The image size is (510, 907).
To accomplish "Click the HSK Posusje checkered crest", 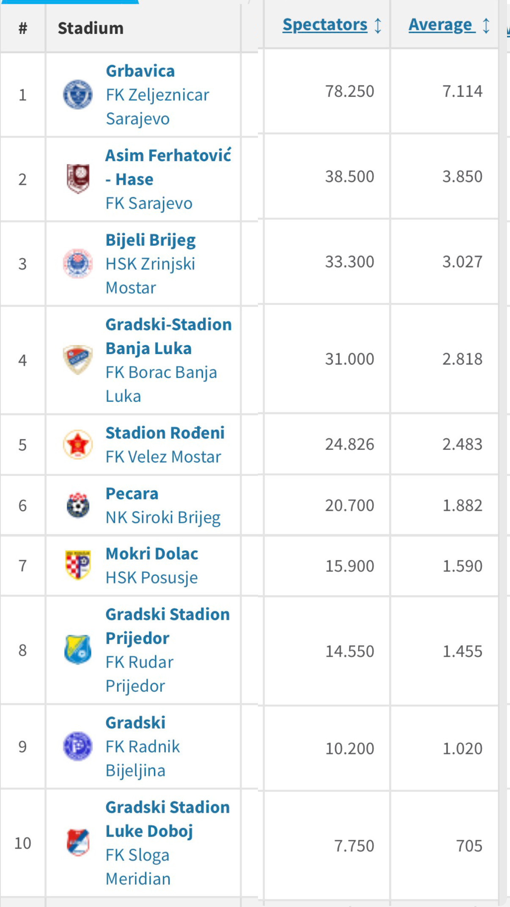I will [x=78, y=565].
